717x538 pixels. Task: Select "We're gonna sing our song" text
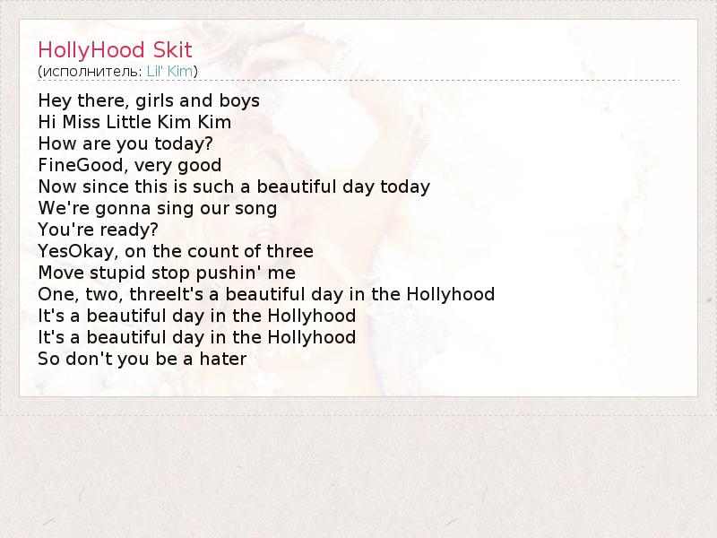click(x=158, y=208)
